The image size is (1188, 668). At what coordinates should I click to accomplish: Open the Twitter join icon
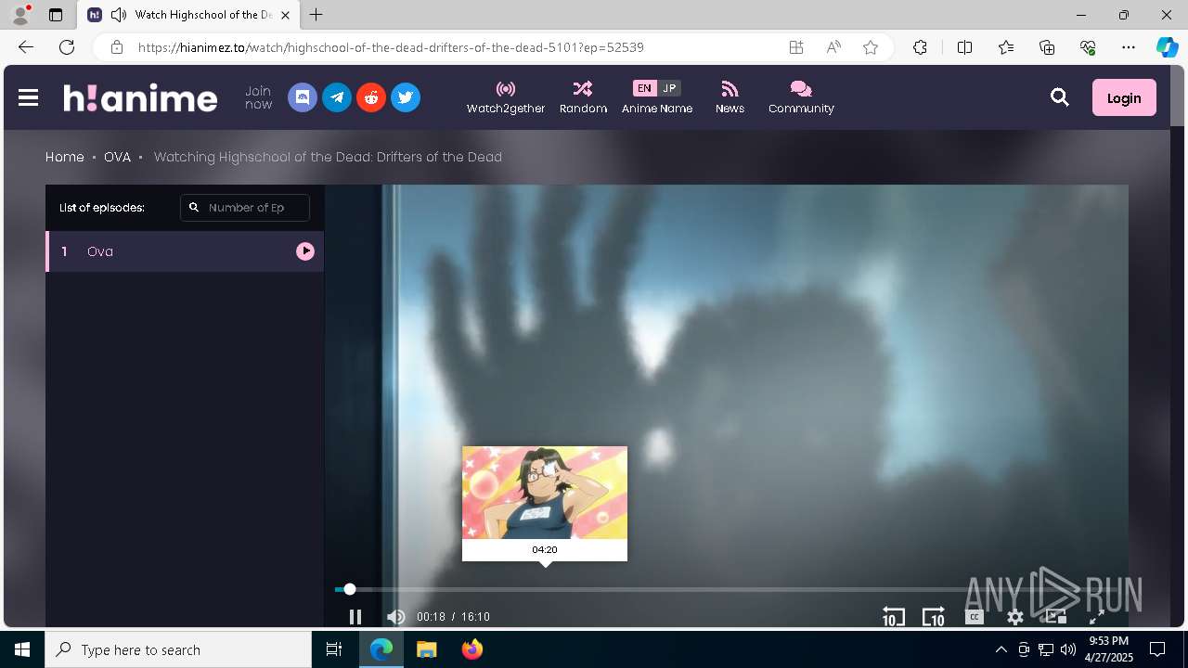[x=406, y=97]
